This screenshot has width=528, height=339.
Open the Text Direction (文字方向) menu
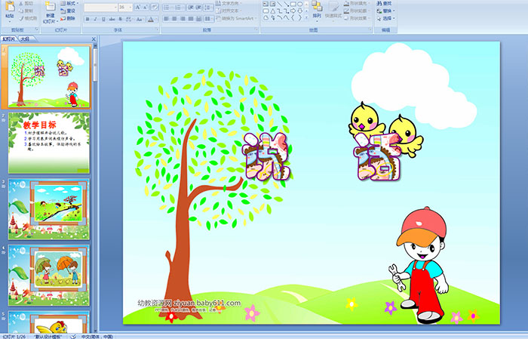[x=229, y=3]
